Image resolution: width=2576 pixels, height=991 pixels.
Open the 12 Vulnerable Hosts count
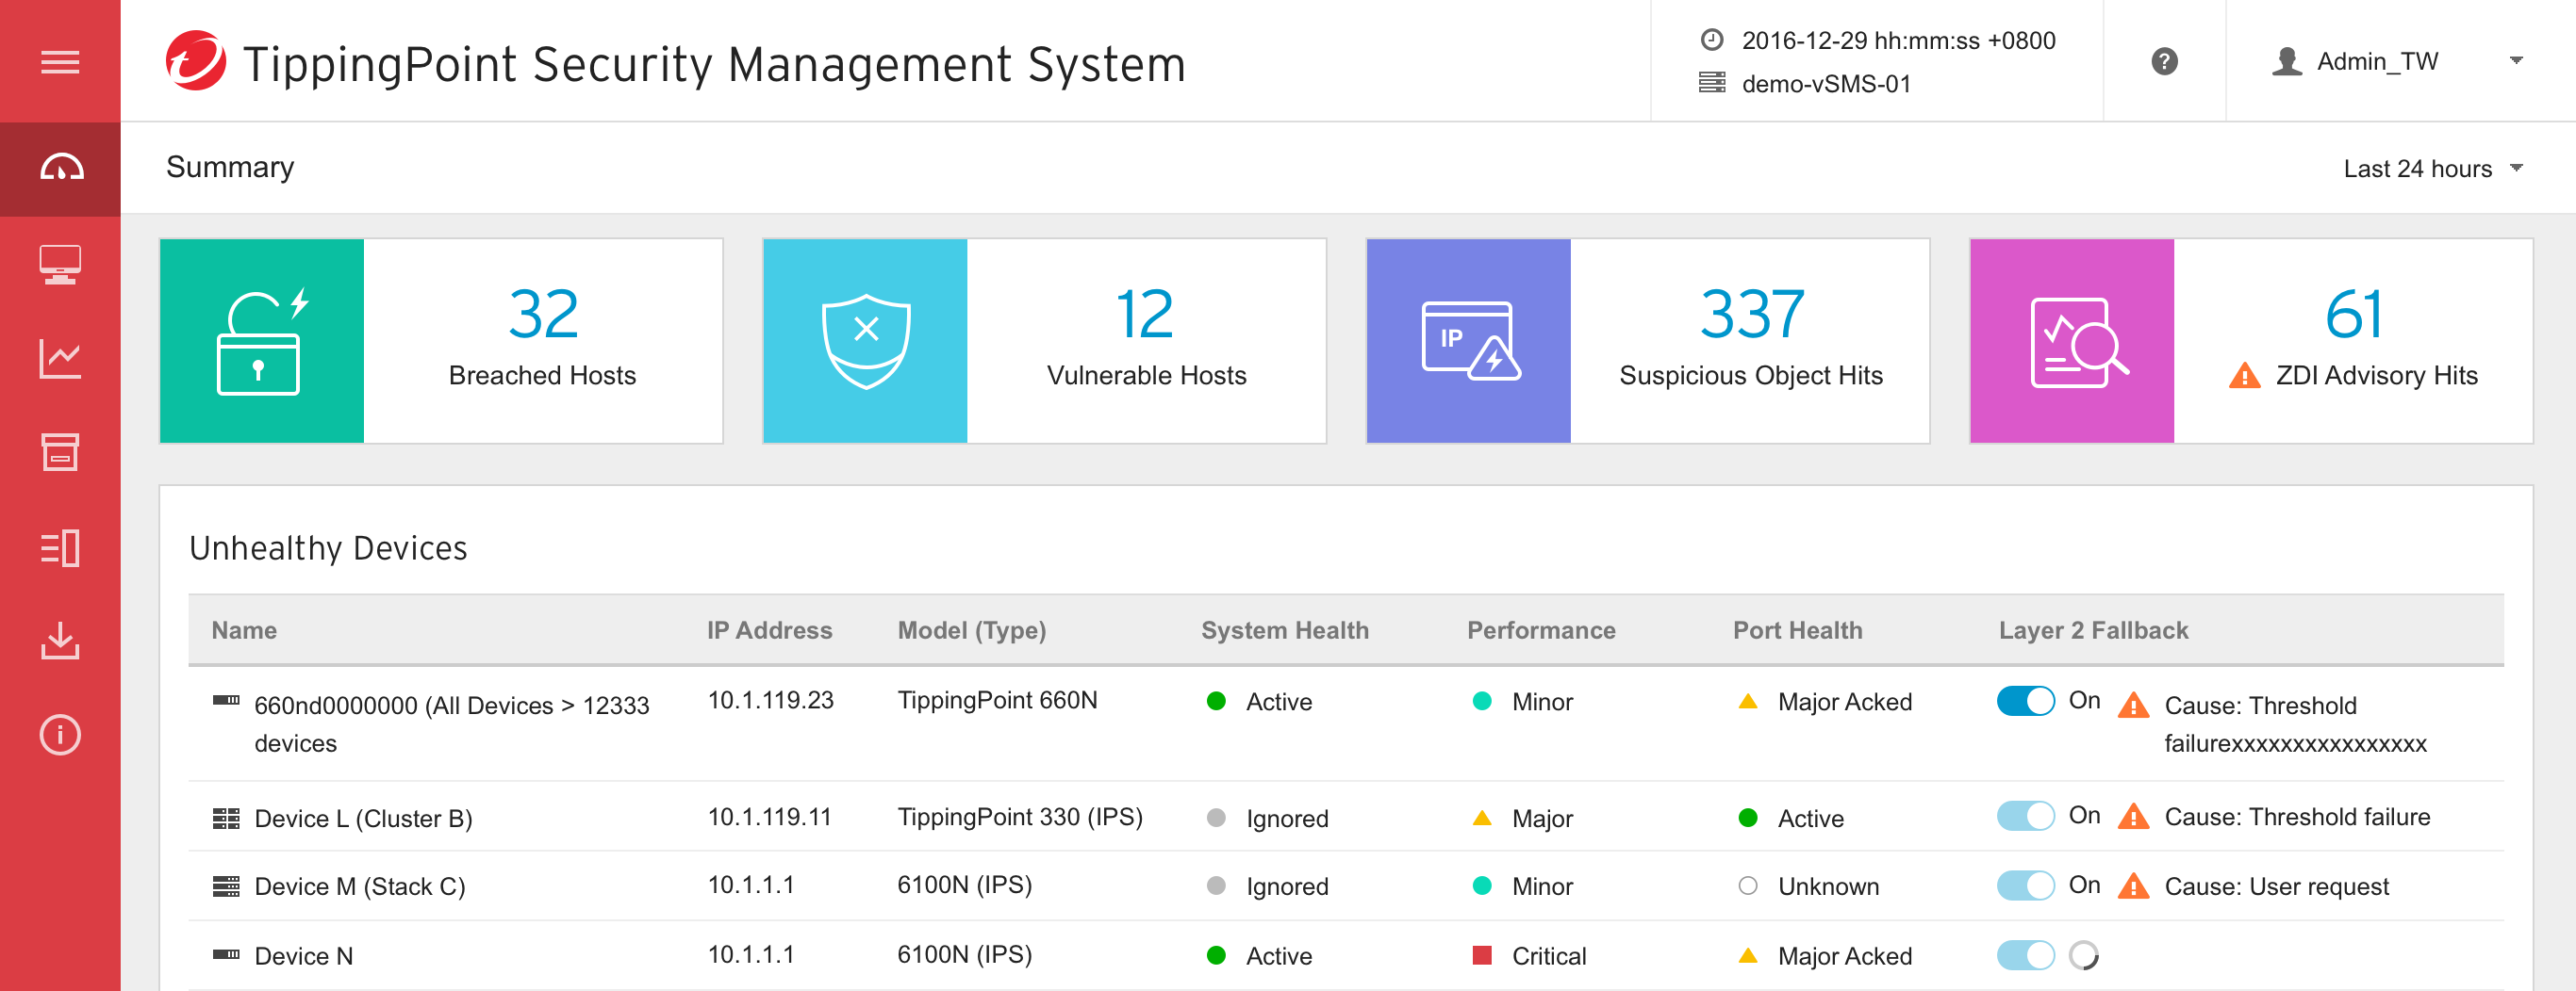[x=1144, y=315]
